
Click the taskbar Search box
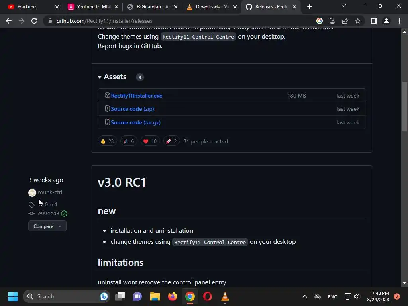(x=67, y=296)
